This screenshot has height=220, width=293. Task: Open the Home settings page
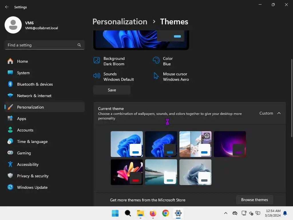click(44, 61)
